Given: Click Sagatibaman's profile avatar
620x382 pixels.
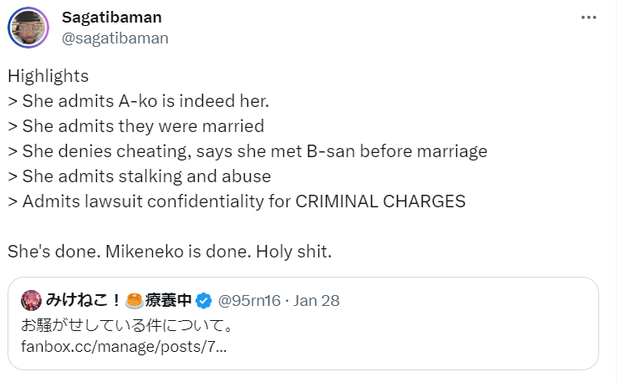Looking at the screenshot, I should pos(28,28).
